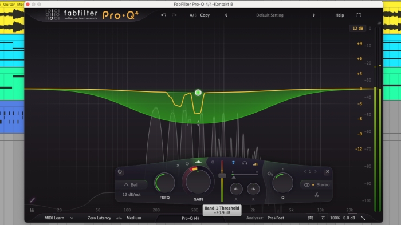Viewport: 401px width, 225px height.
Task: Click the 100% scale value
Action: pos(335,218)
